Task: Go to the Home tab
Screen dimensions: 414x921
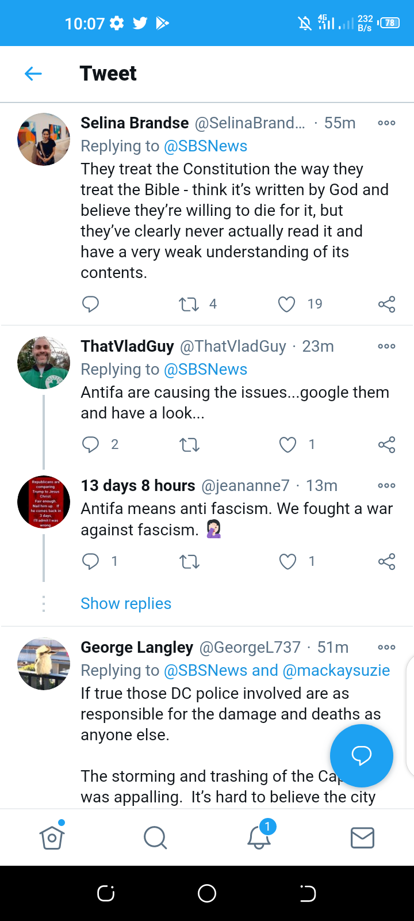Action: 52,838
